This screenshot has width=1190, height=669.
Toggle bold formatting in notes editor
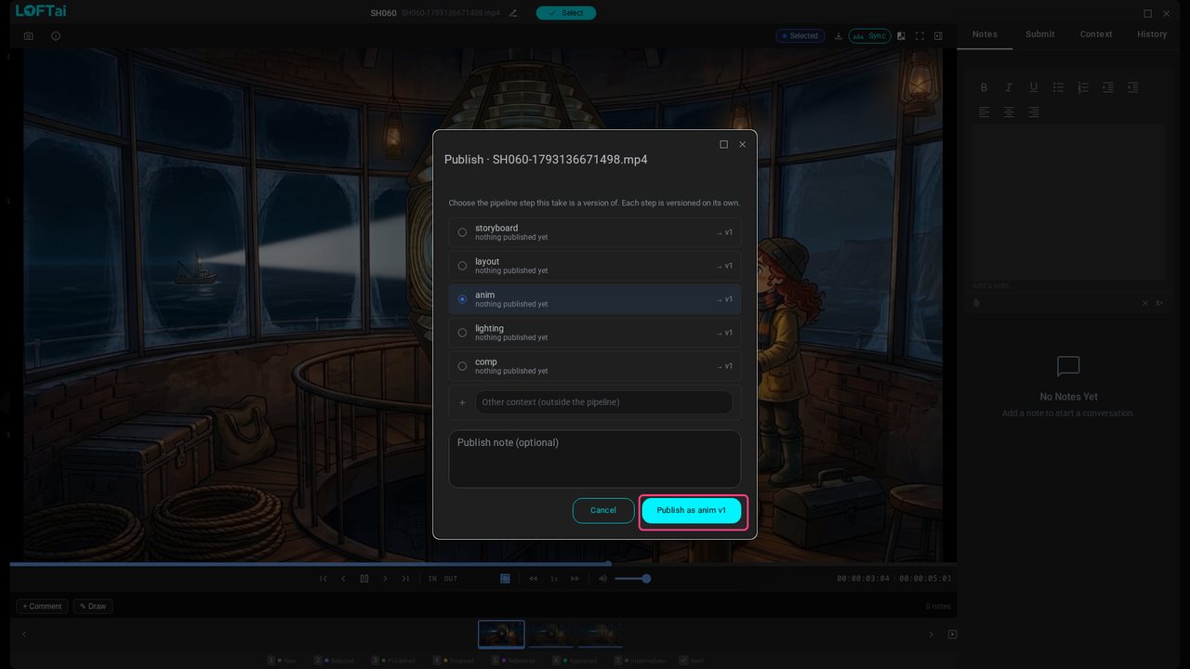(x=984, y=87)
